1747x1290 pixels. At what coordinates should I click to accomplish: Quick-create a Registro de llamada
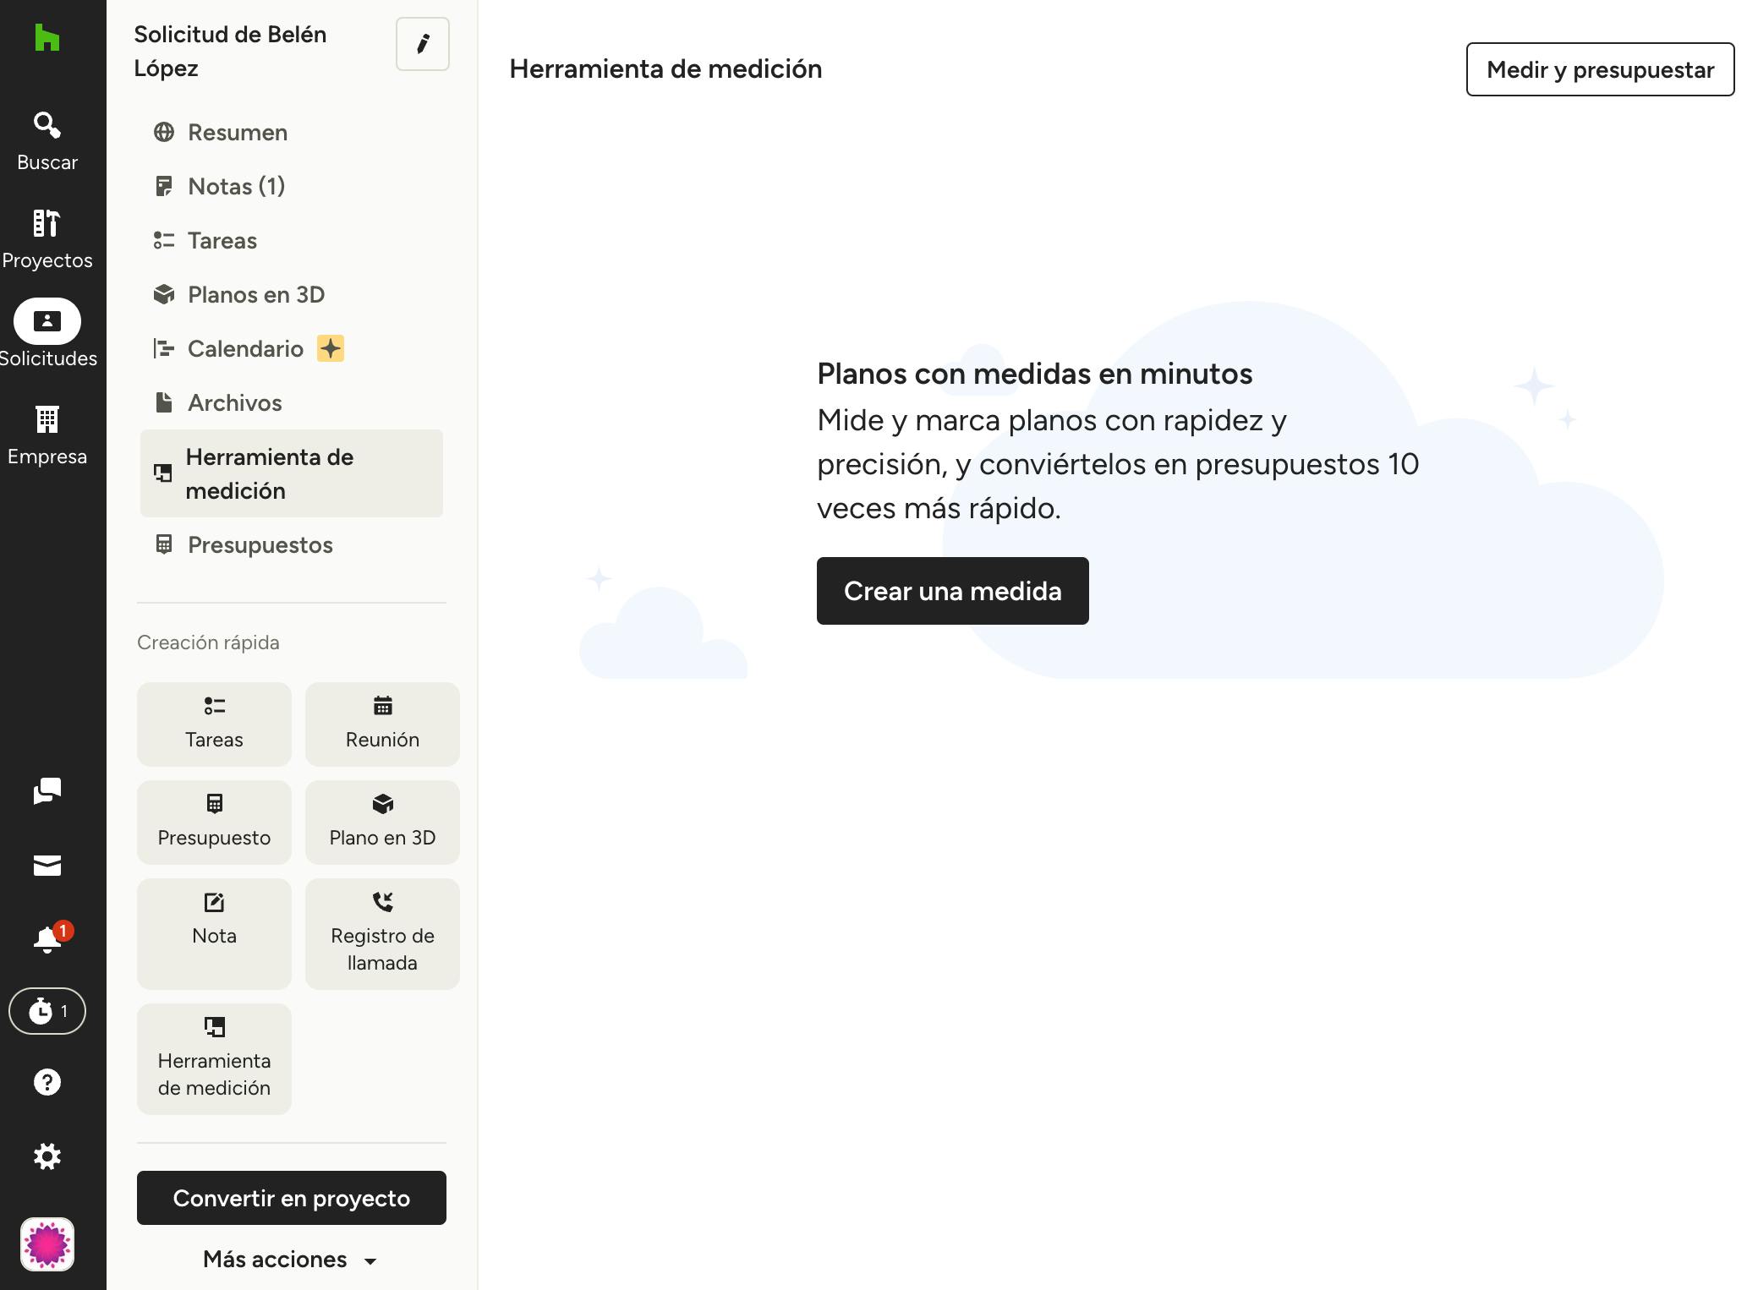pos(382,933)
